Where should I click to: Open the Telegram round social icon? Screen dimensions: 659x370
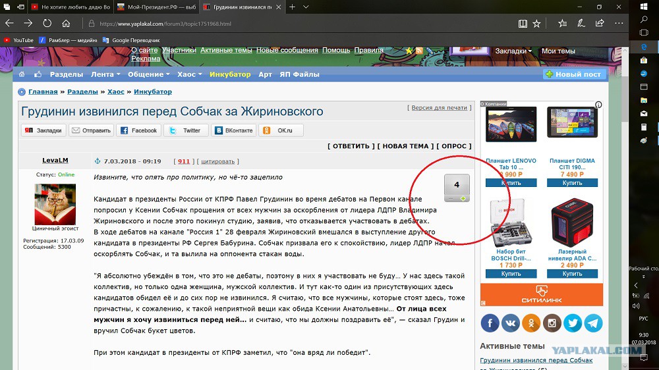coord(593,323)
